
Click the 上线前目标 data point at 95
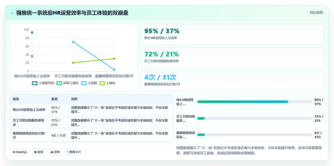[x=32, y=33]
